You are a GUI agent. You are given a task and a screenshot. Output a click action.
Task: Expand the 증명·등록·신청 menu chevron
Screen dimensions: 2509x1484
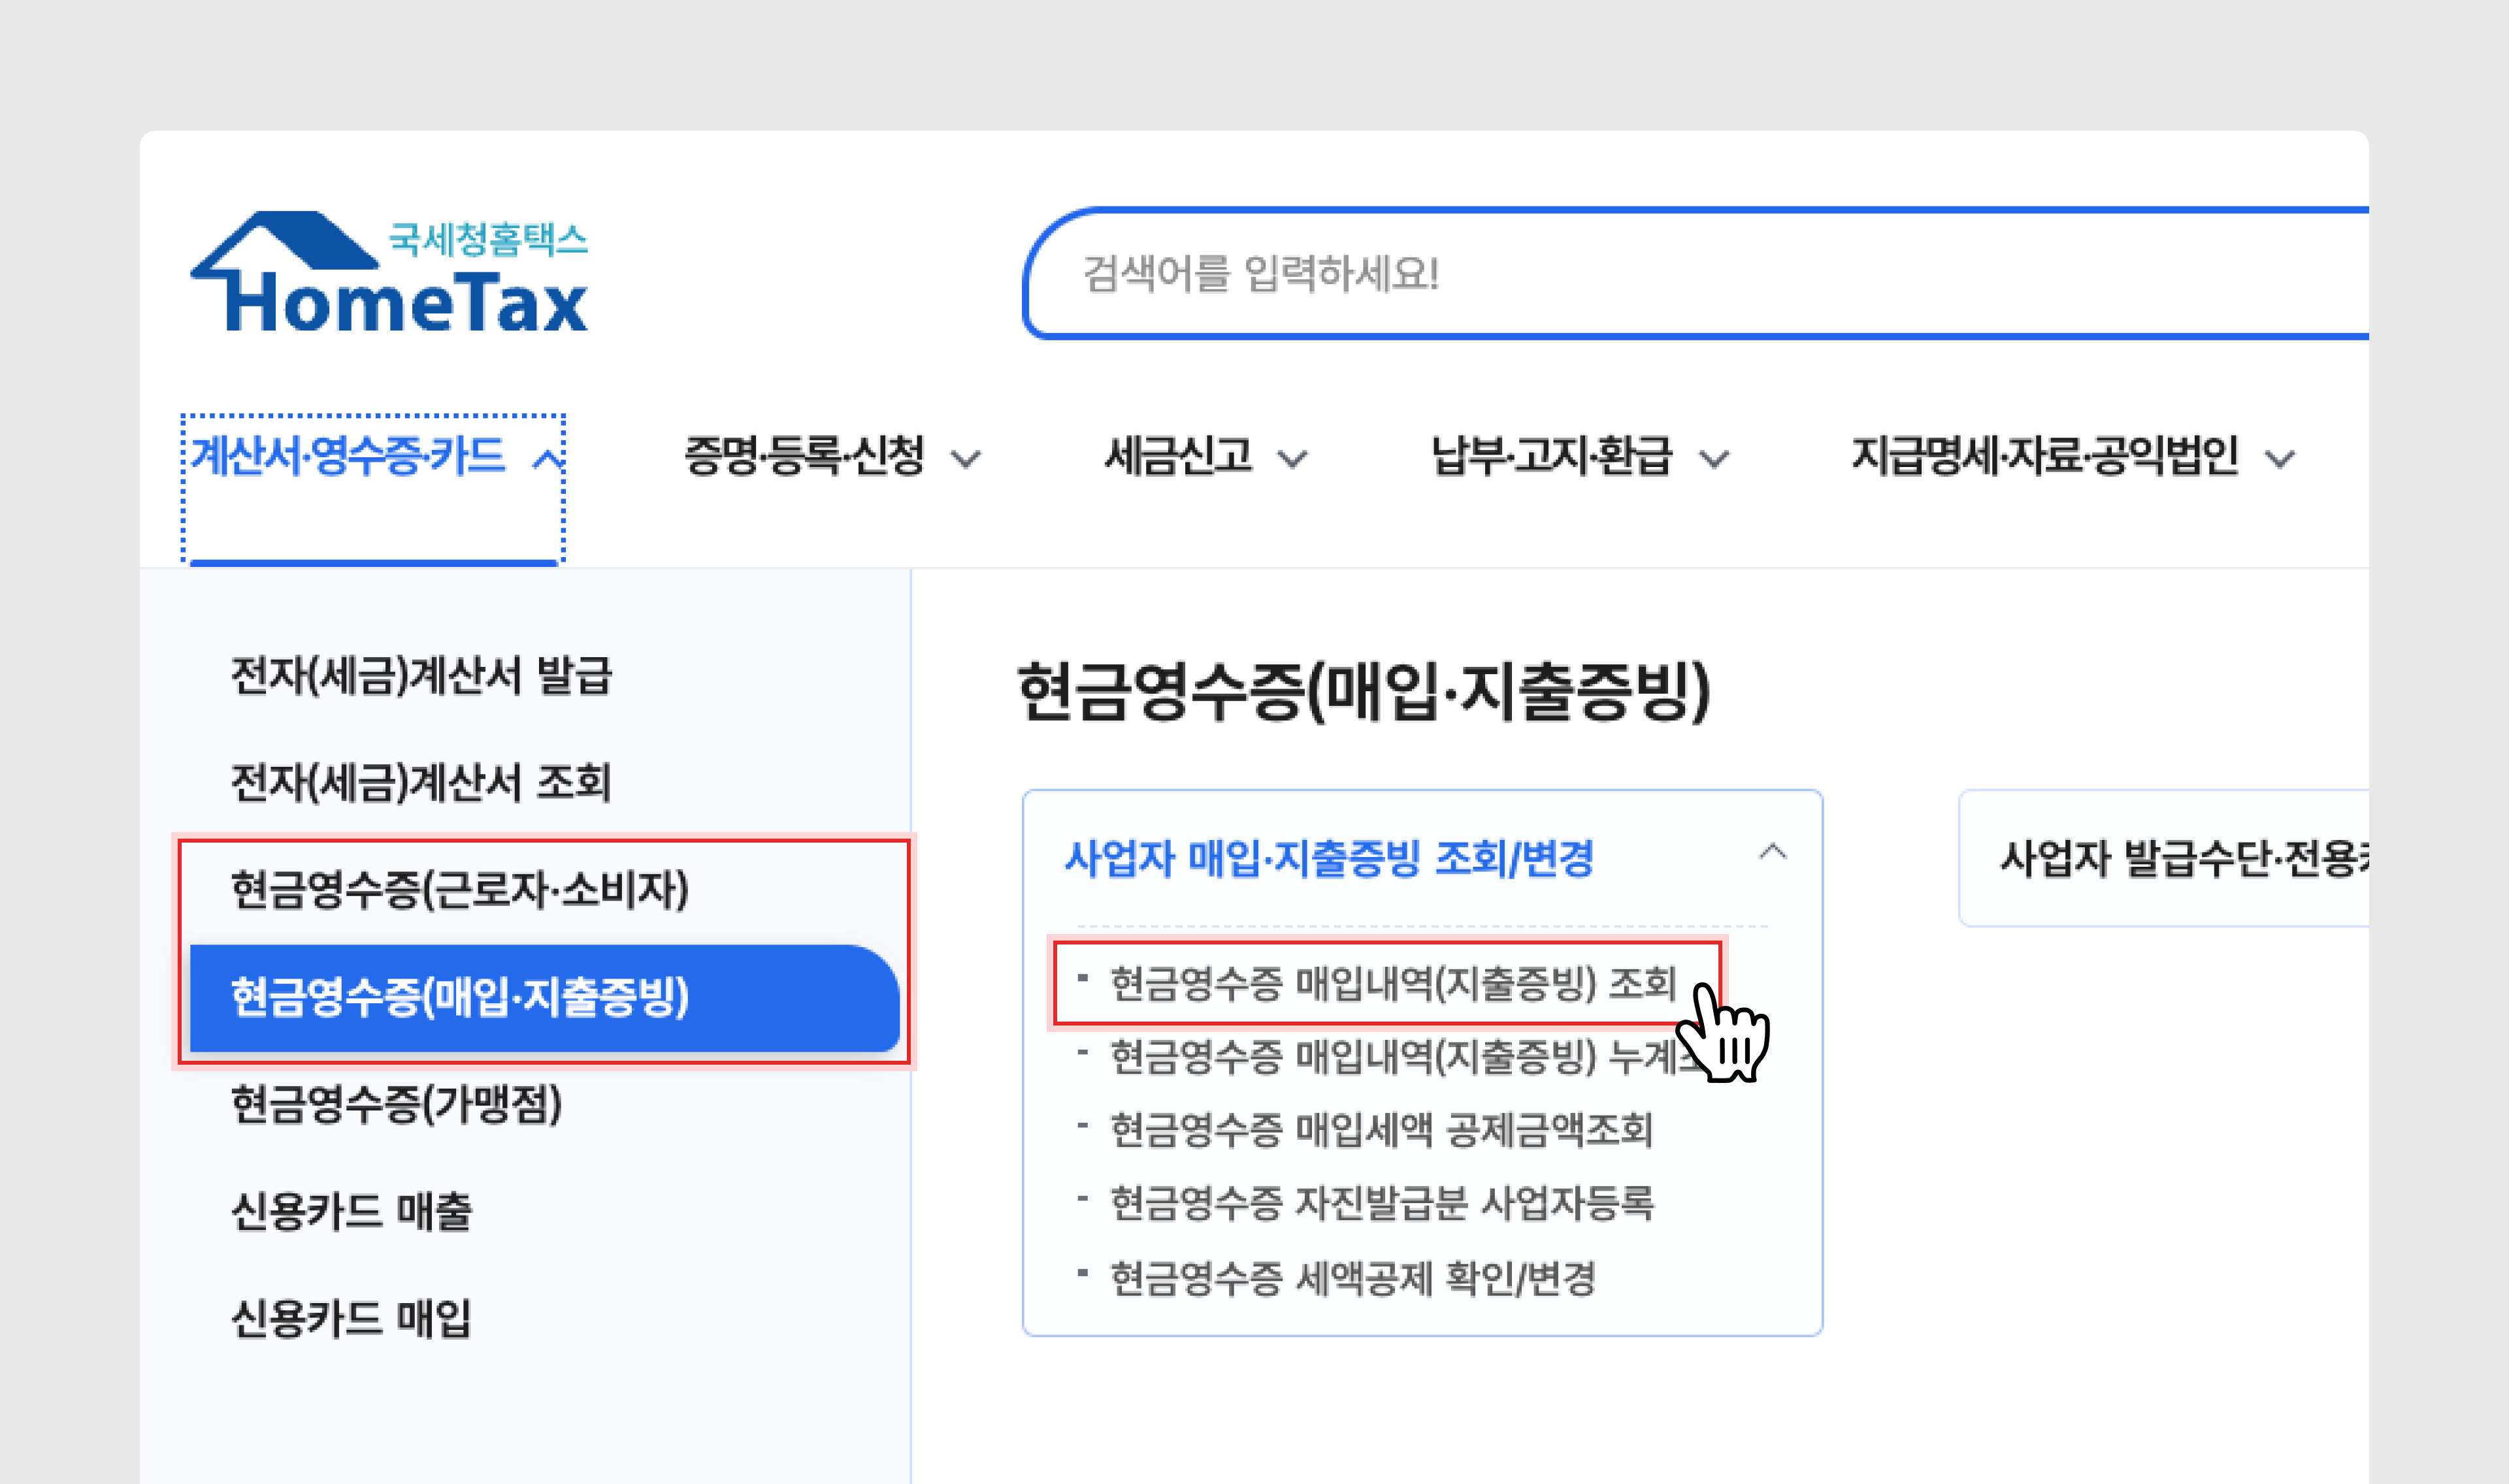point(966,460)
